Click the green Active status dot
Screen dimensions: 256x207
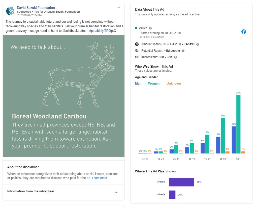[x=136, y=28]
